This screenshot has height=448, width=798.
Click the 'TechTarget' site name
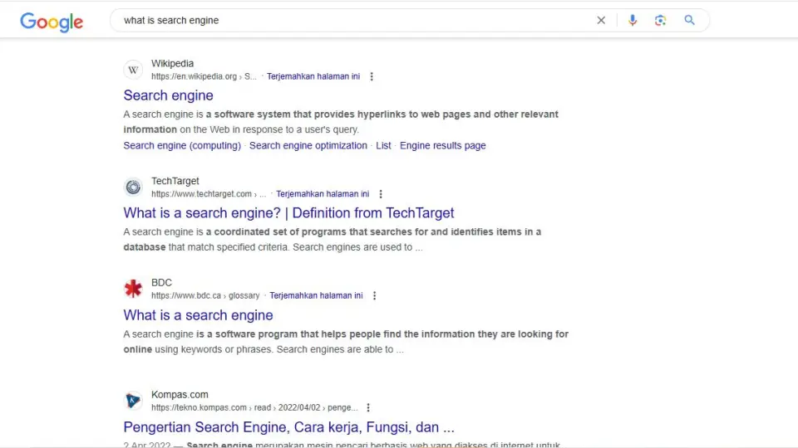(175, 181)
